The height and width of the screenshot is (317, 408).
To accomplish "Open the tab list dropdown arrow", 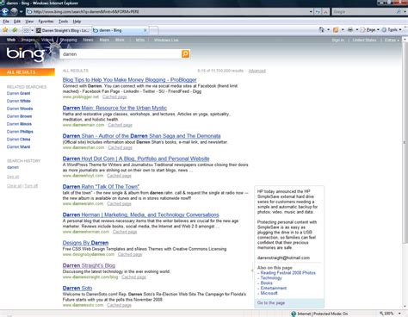I will [32, 30].
